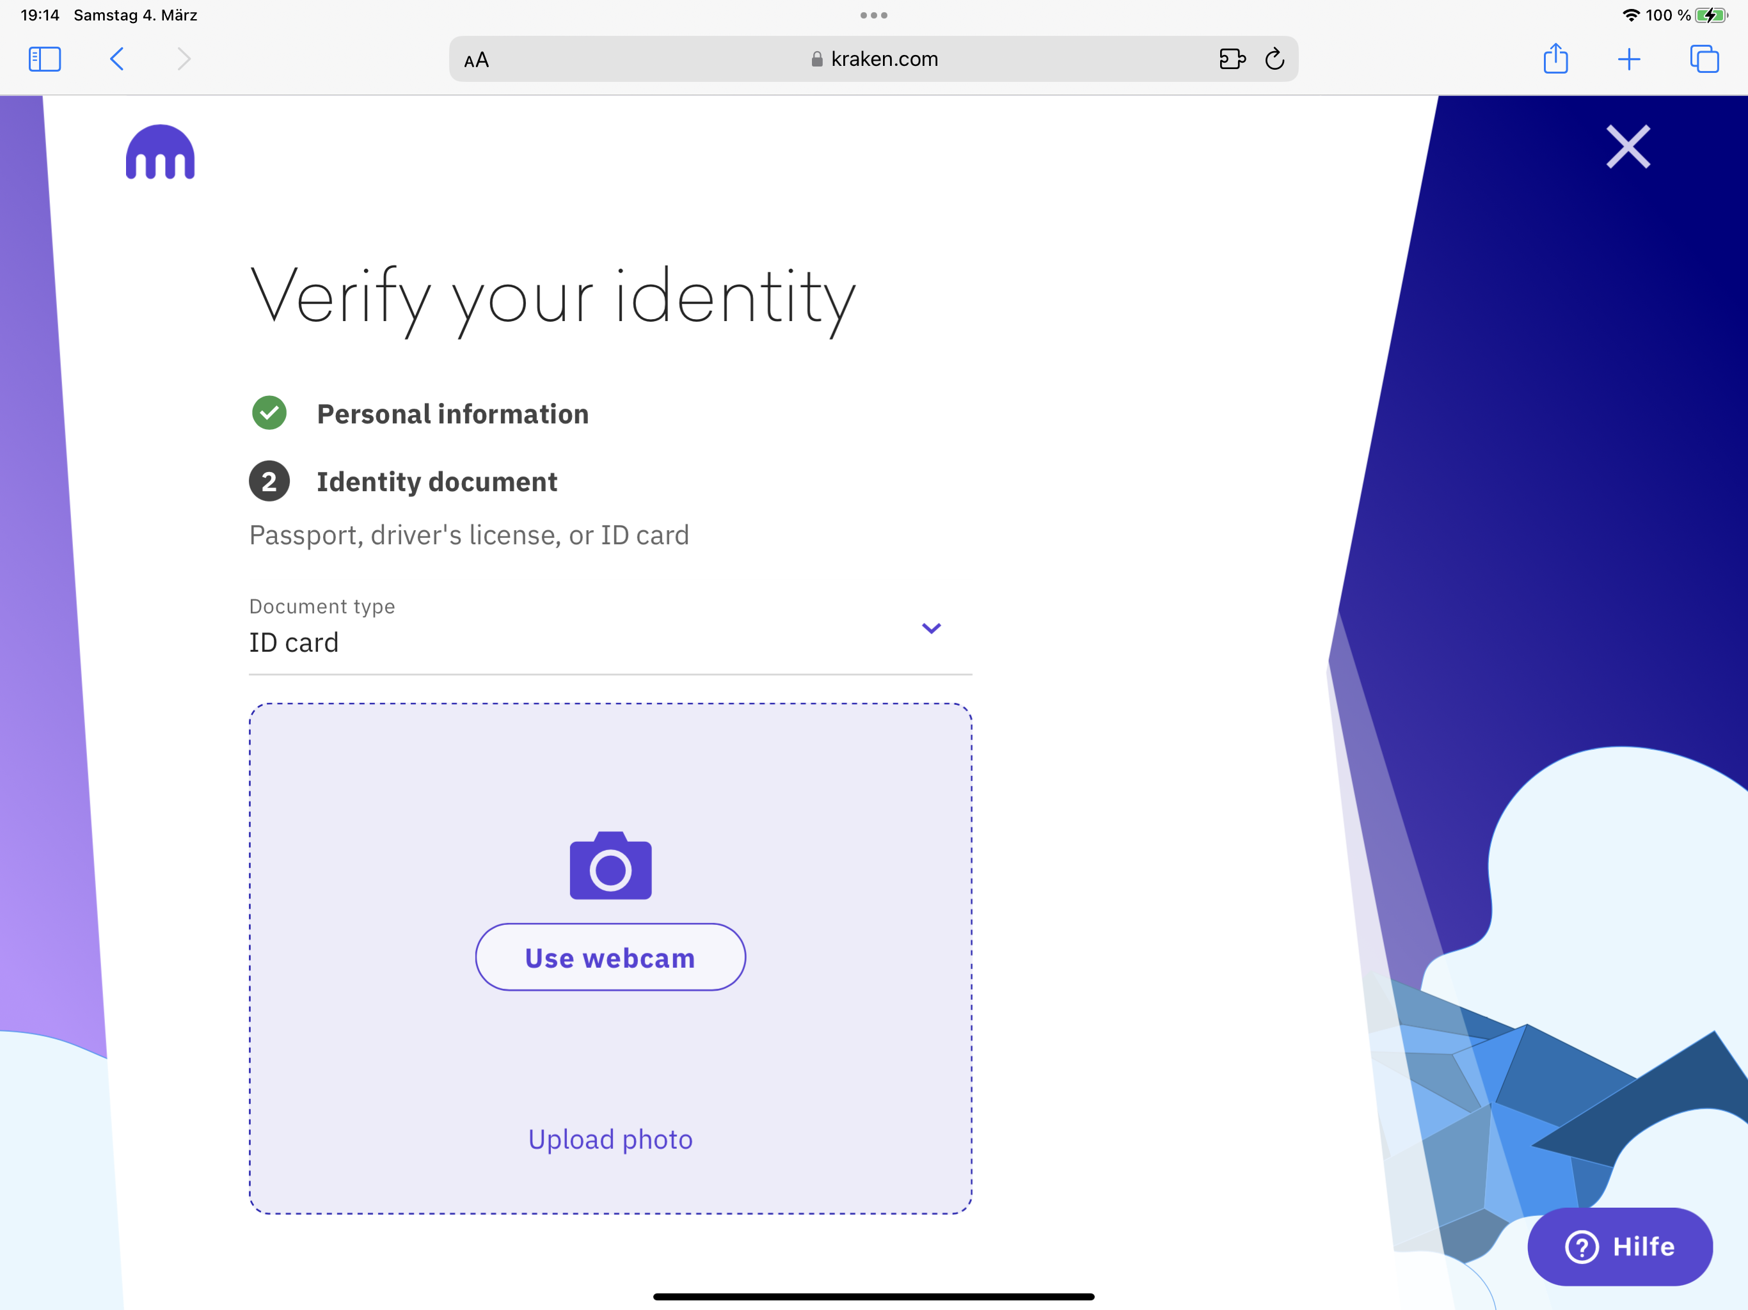Click the Upload photo link
The height and width of the screenshot is (1310, 1748).
[x=610, y=1139]
